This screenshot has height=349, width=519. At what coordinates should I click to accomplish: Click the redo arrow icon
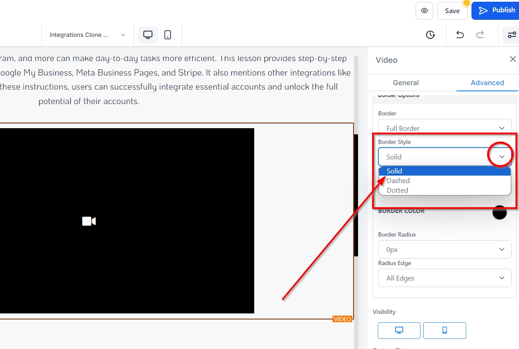[x=480, y=35]
